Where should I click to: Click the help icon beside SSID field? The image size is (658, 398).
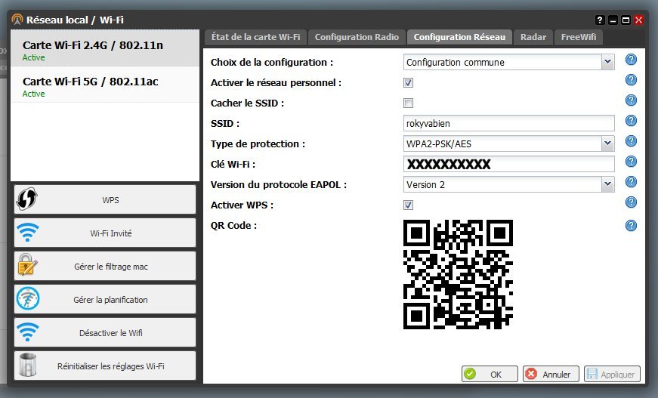point(631,121)
